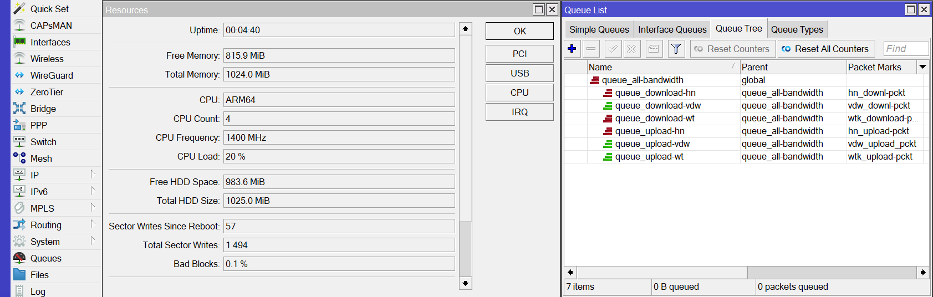
Task: Click the Free Memory value 815.9 MiB
Action: pos(339,55)
